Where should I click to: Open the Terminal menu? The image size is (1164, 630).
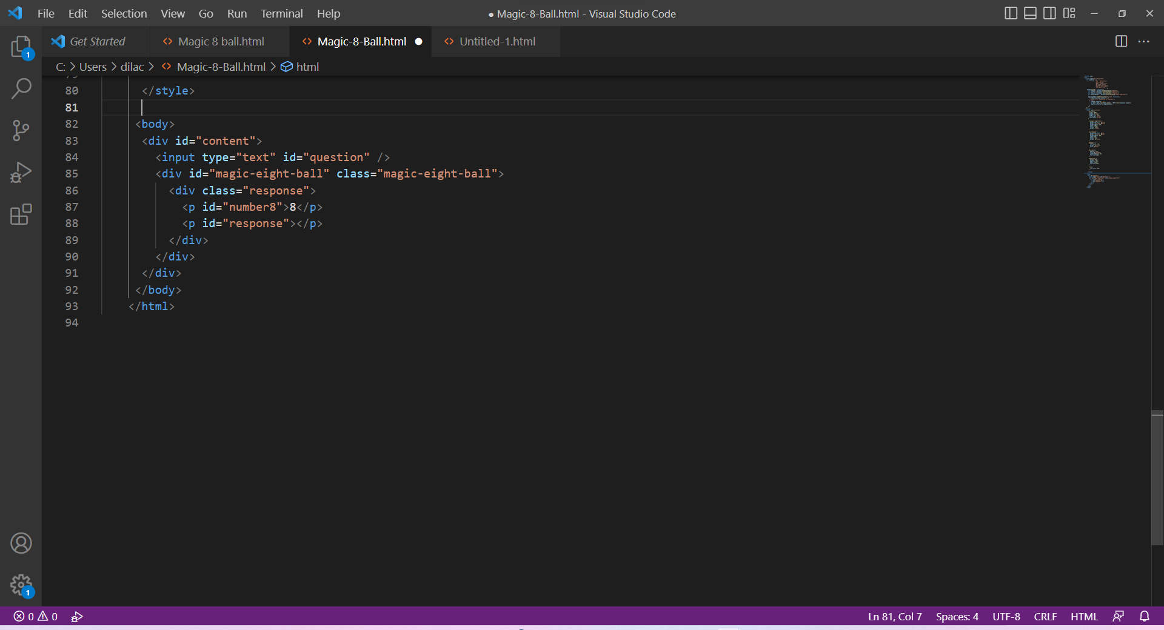point(281,13)
